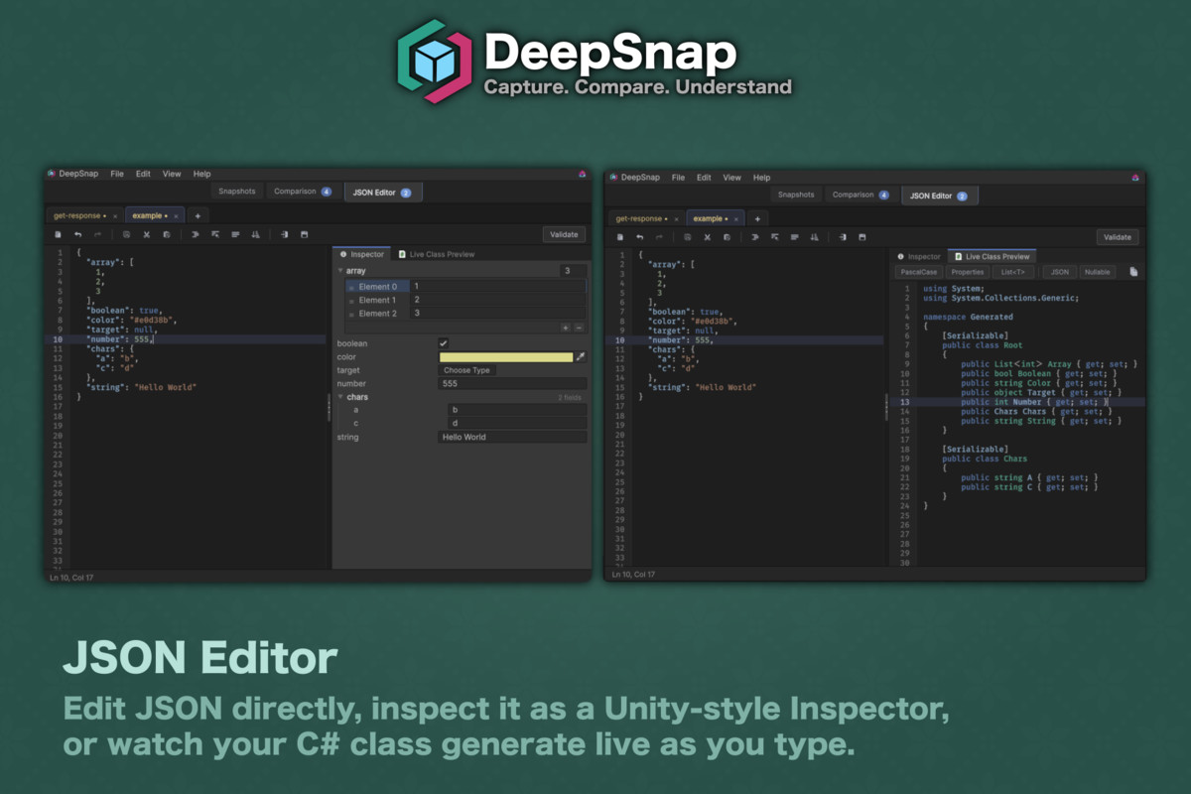Click the add tab plus in Class Preview window
The height and width of the screenshot is (794, 1191).
coord(756,218)
